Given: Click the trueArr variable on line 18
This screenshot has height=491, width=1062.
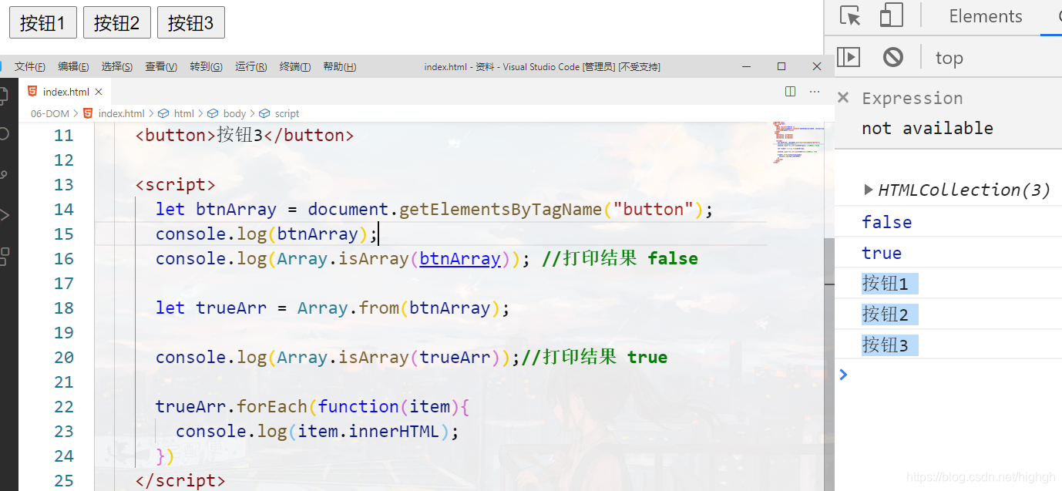Looking at the screenshot, I should (x=231, y=308).
